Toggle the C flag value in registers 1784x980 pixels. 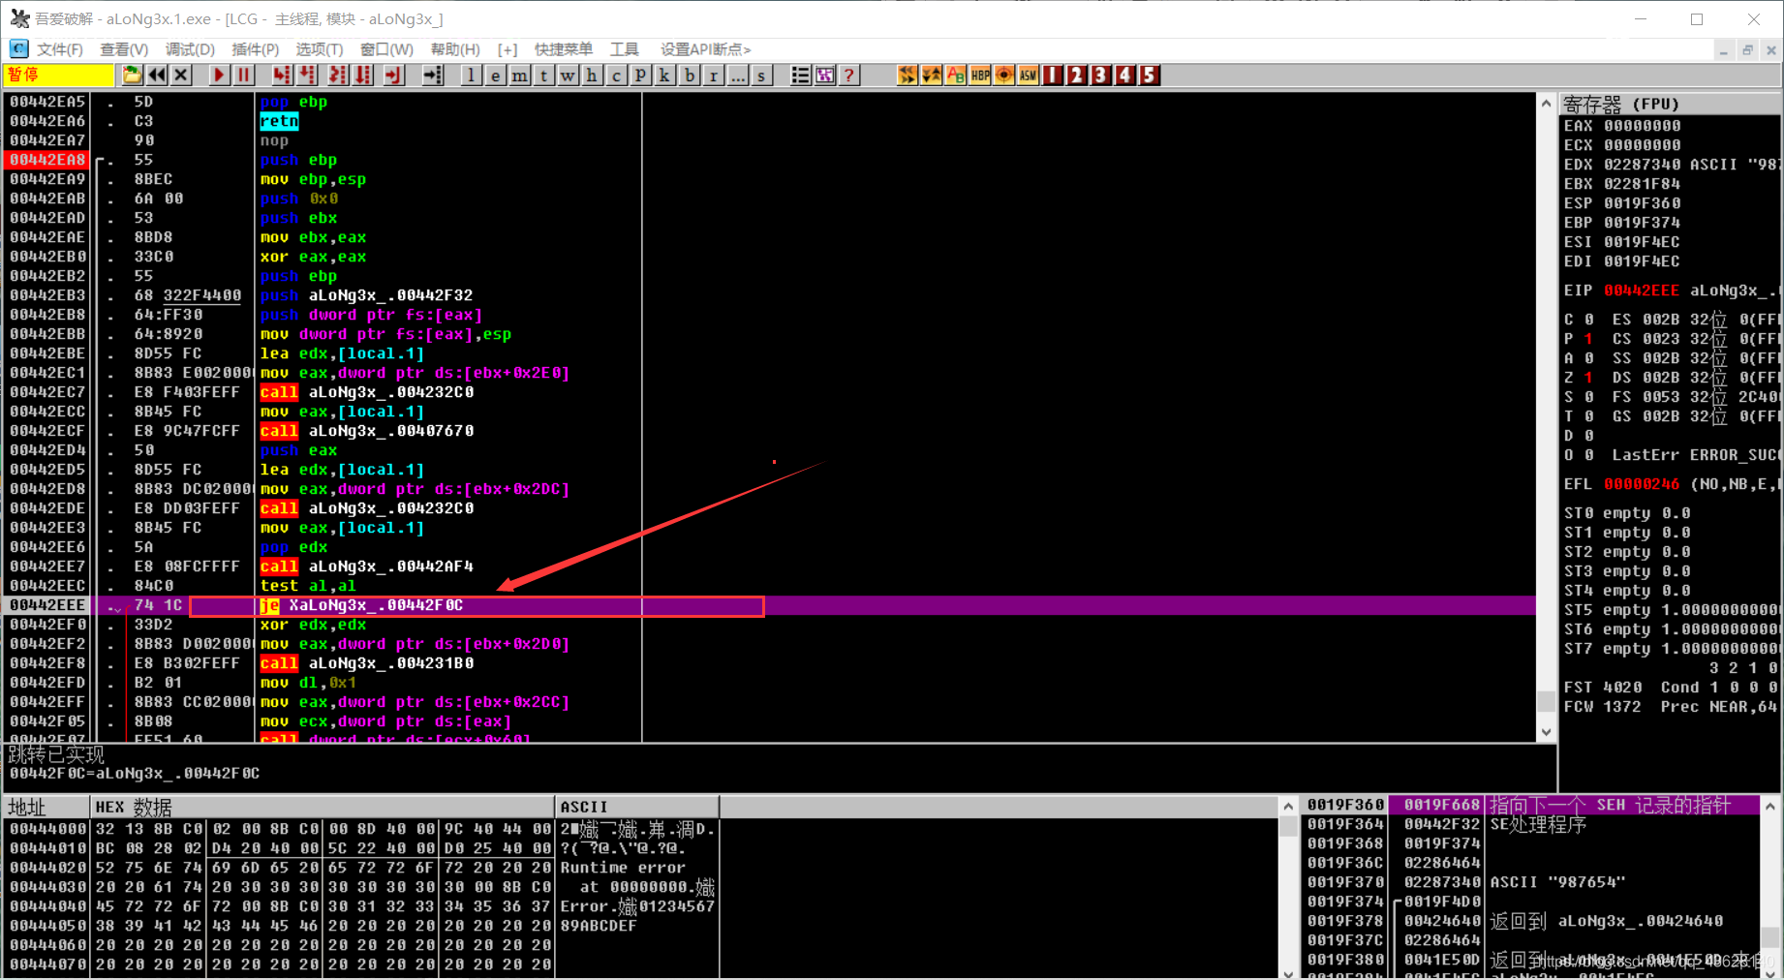1588,320
